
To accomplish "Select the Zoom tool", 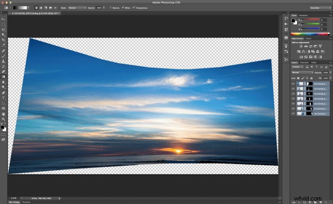I will pyautogui.click(x=3, y=119).
